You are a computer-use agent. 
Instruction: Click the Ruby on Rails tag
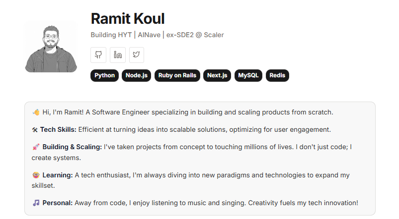(177, 76)
